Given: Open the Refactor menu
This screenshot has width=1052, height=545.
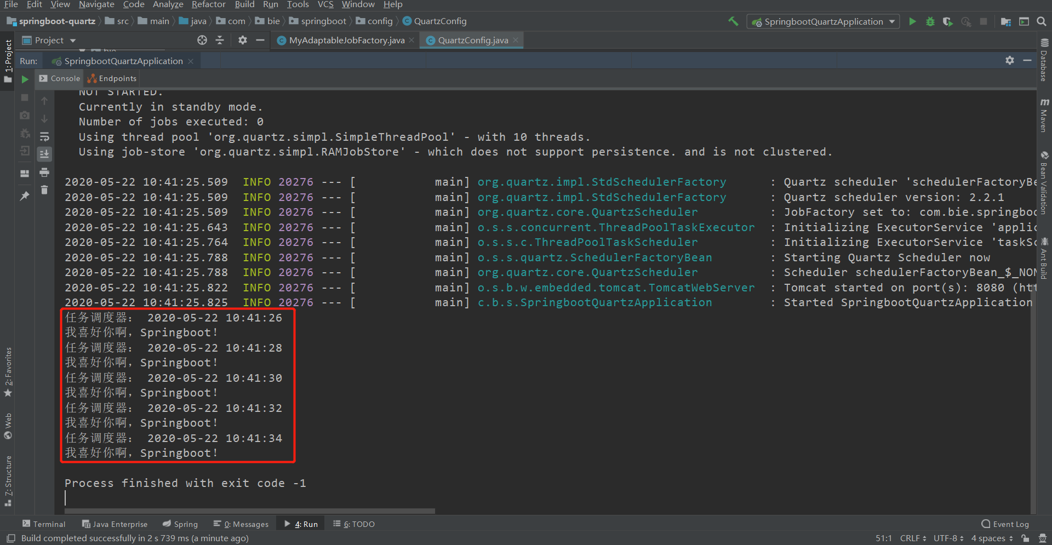Looking at the screenshot, I should [x=208, y=4].
